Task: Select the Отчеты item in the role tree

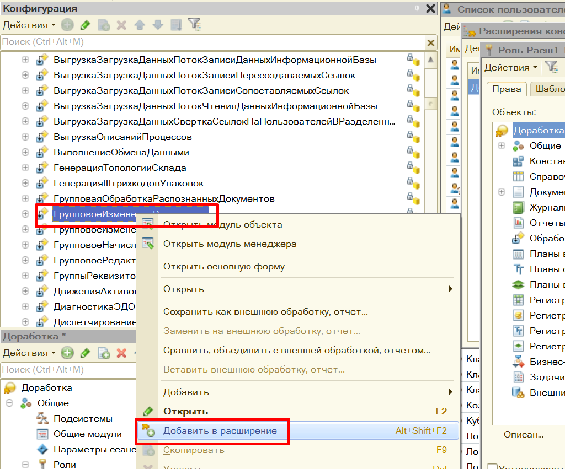Action: 547,223
